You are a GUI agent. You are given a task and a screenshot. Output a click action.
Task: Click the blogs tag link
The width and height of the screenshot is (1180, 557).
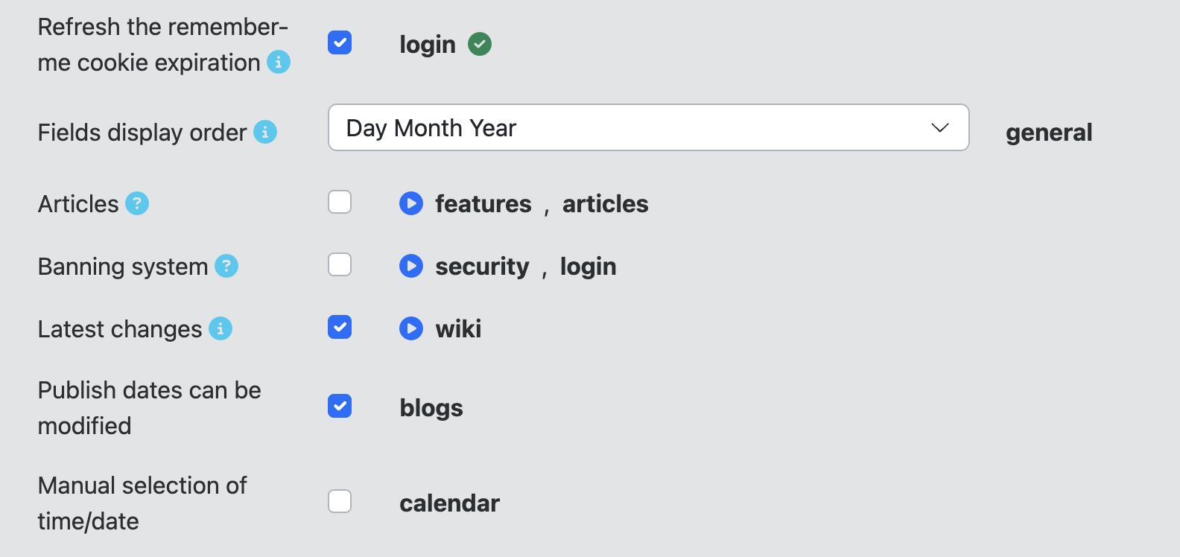pos(431,408)
